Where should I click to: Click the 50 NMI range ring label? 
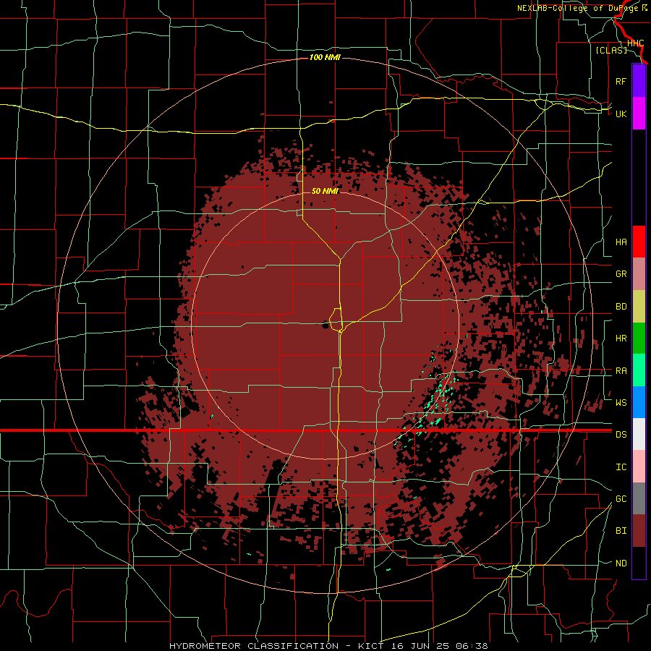325,191
